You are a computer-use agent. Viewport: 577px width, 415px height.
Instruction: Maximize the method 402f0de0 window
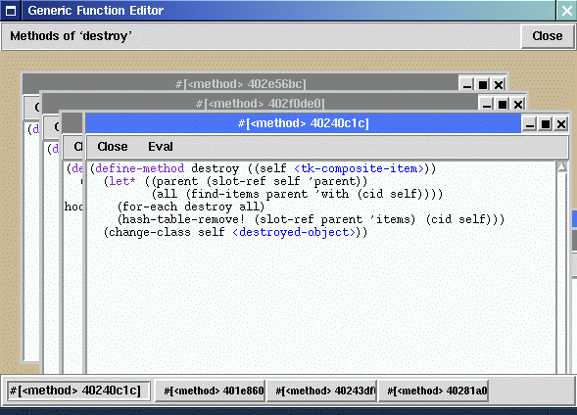[503, 105]
